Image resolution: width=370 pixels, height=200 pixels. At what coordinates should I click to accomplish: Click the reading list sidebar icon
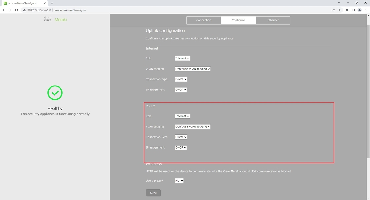click(353, 10)
